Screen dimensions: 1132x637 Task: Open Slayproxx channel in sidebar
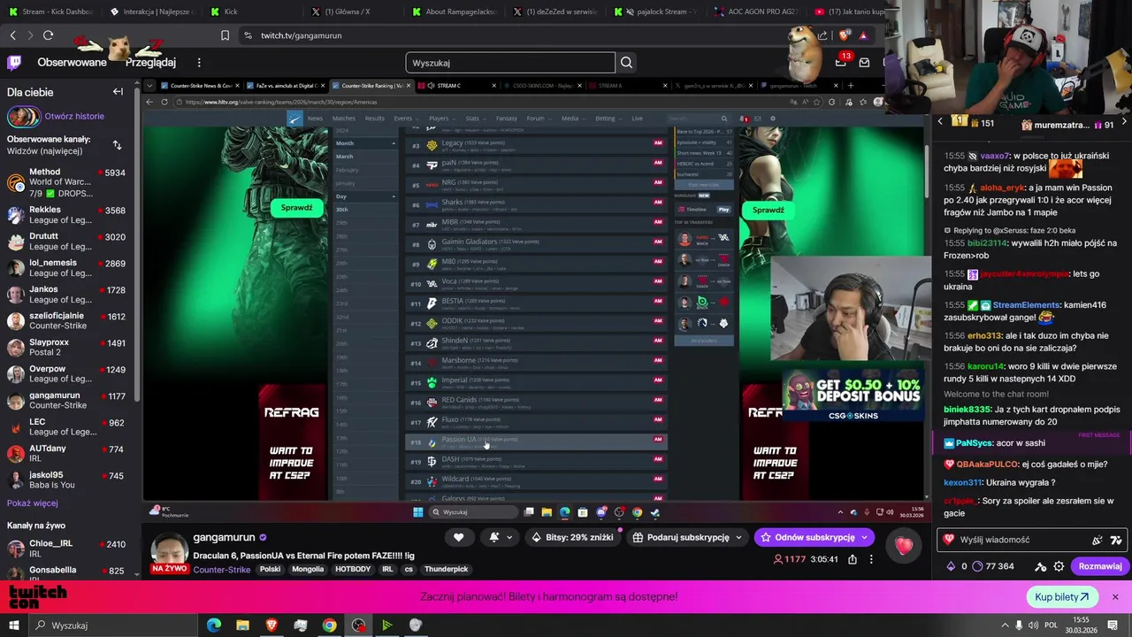tap(66, 349)
